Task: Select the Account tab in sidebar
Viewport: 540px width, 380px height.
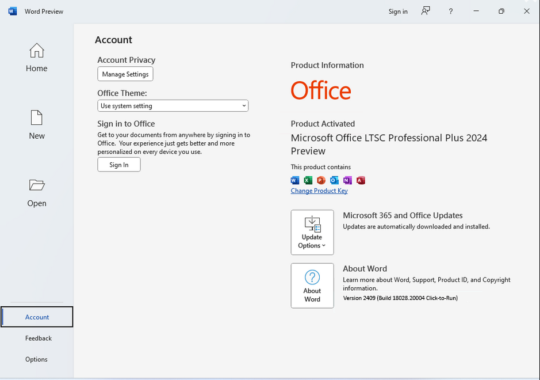Action: point(37,317)
